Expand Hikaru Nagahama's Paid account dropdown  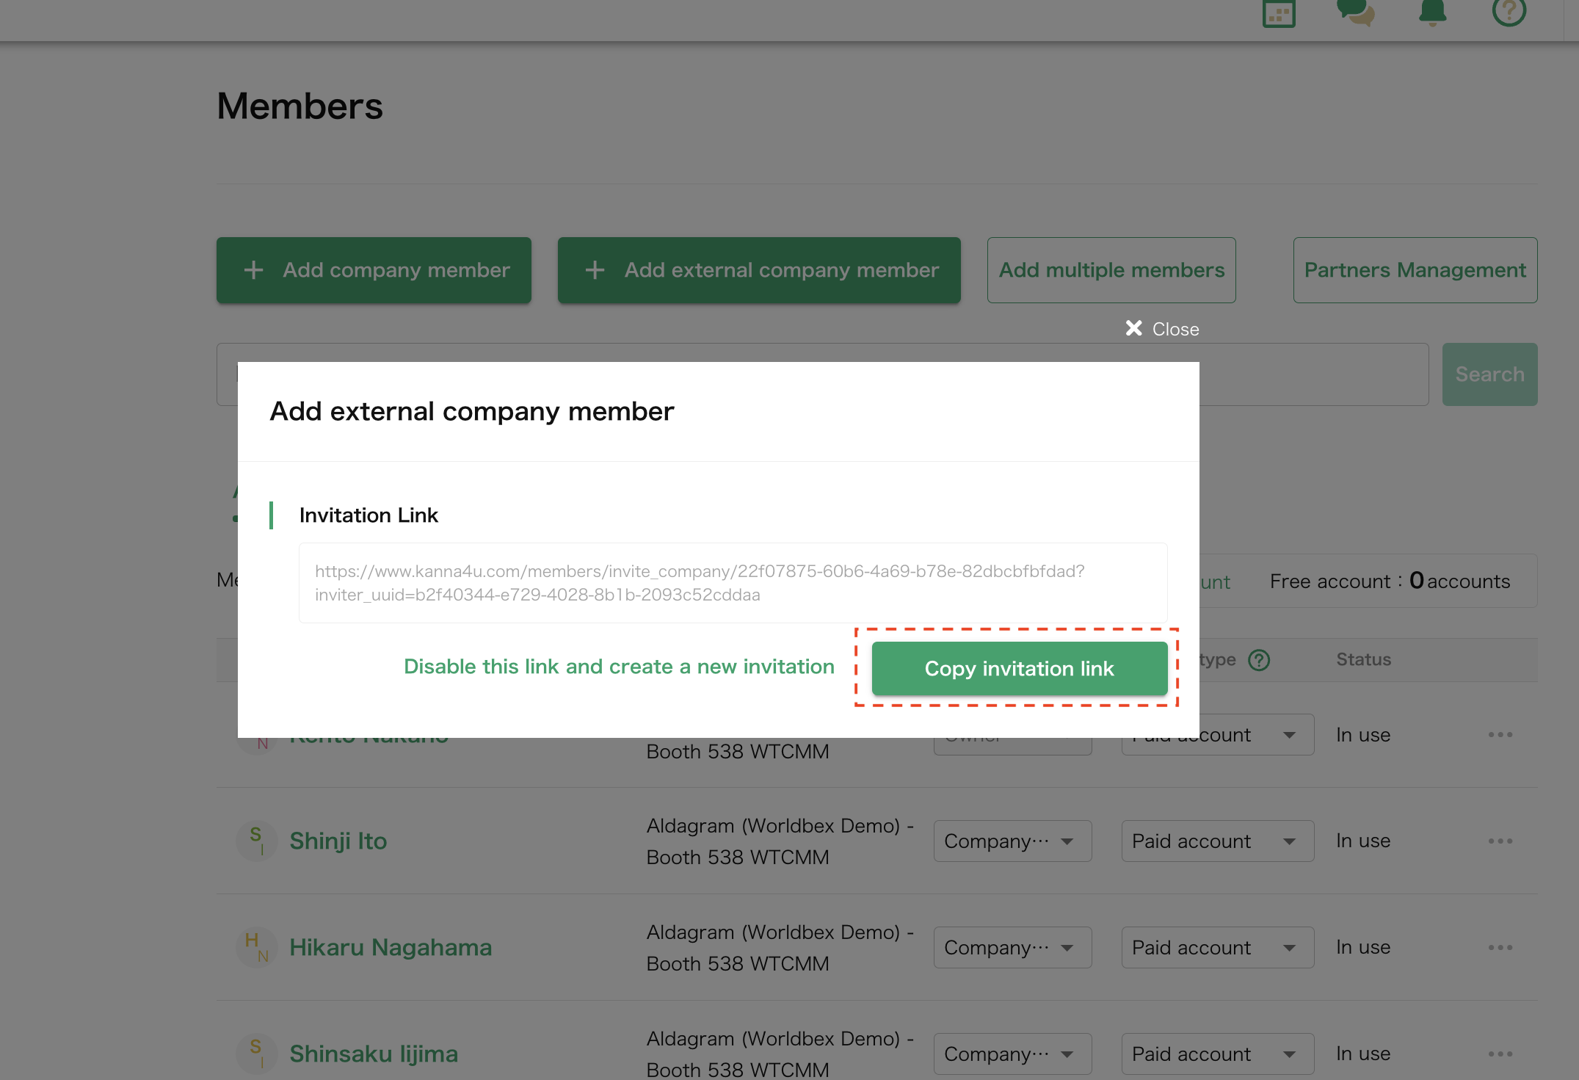1217,947
